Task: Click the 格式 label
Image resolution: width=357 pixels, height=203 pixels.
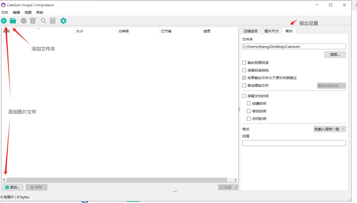Action: [x=246, y=129]
